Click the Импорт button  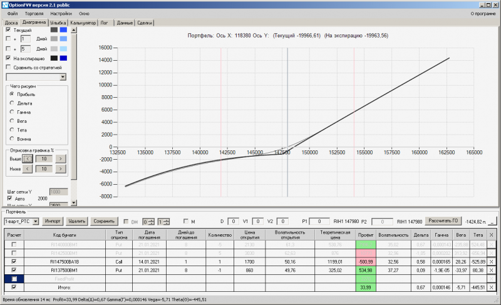click(53, 221)
